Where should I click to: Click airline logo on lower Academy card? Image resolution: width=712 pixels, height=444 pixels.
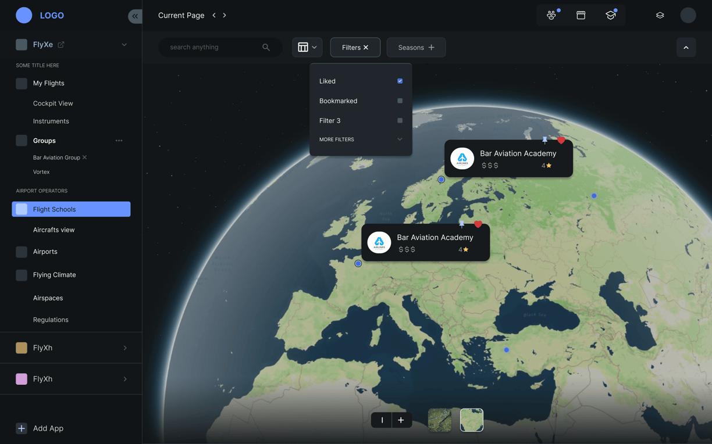[379, 242]
